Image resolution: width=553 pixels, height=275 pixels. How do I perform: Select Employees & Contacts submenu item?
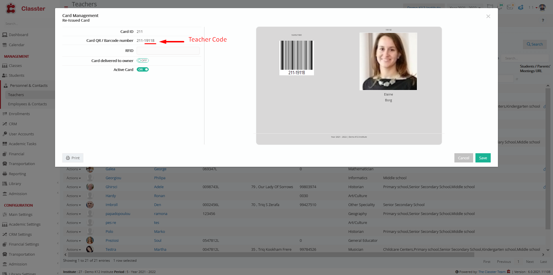pos(27,104)
